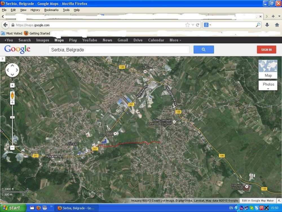The width and height of the screenshot is (282, 212).
Task: Click the map zoom out minus button
Action: tap(12, 148)
